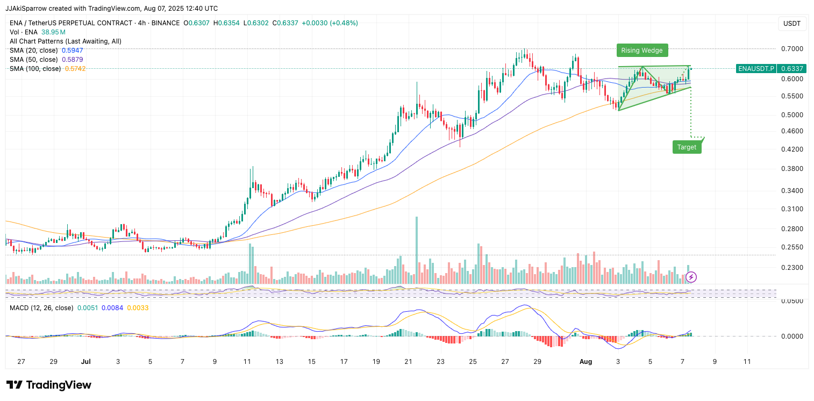Click the Aug label on time axis
814x401 pixels.
(585, 362)
